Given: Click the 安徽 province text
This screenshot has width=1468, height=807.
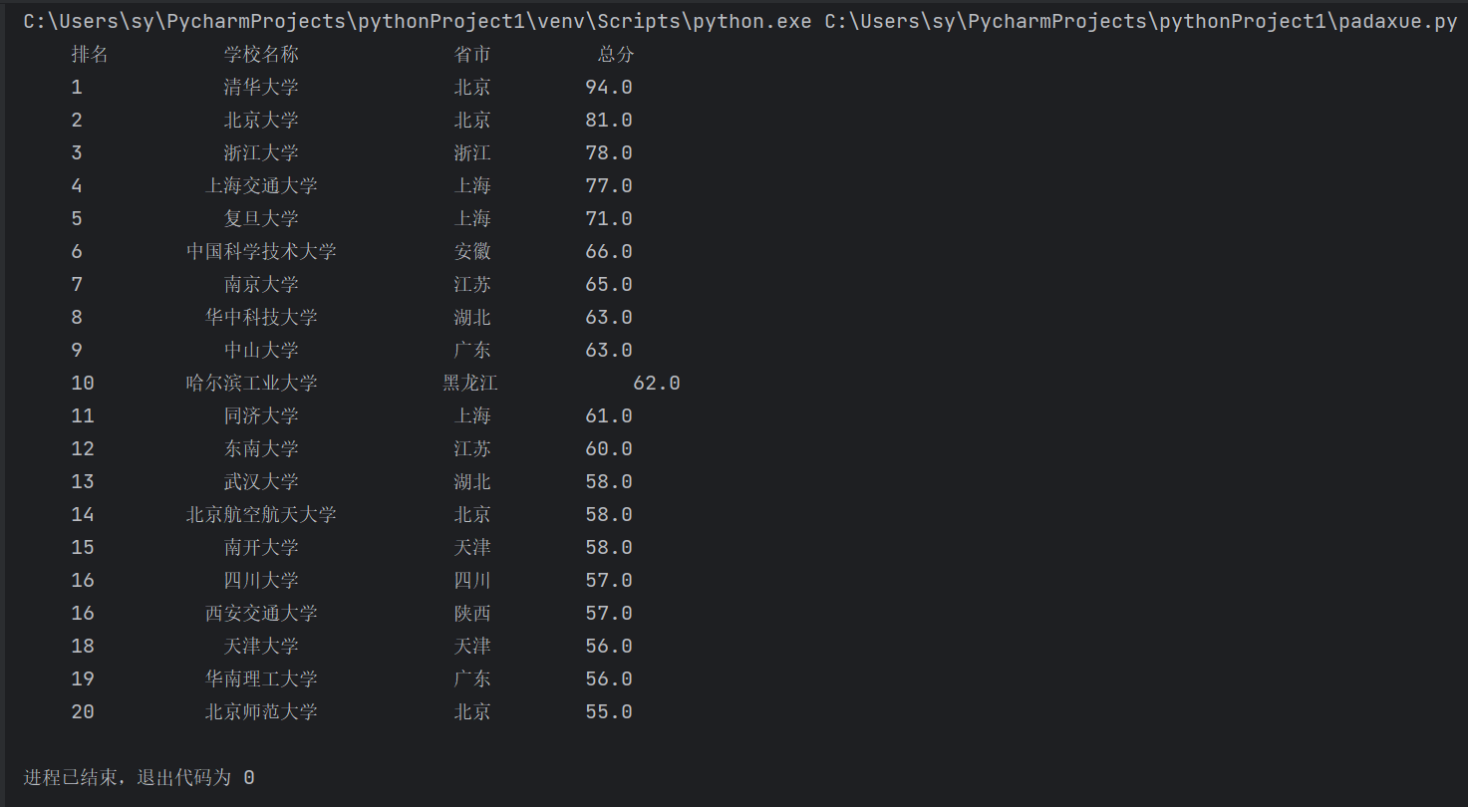Looking at the screenshot, I should [x=472, y=252].
